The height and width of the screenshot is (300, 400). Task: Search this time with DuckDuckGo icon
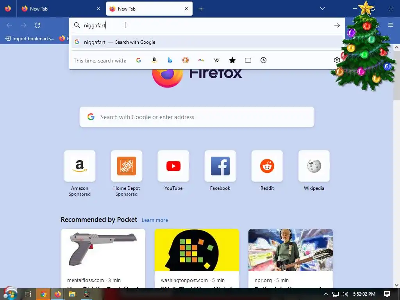(186, 60)
